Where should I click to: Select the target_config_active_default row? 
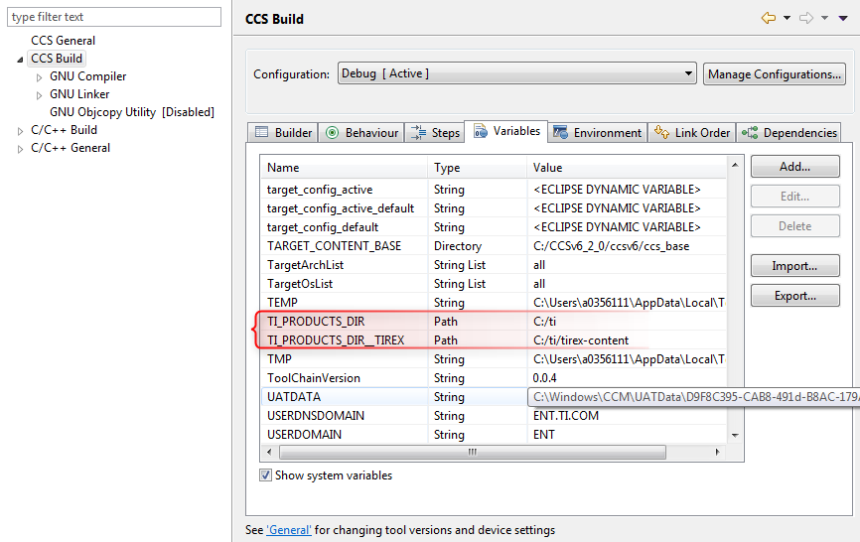pyautogui.click(x=494, y=208)
